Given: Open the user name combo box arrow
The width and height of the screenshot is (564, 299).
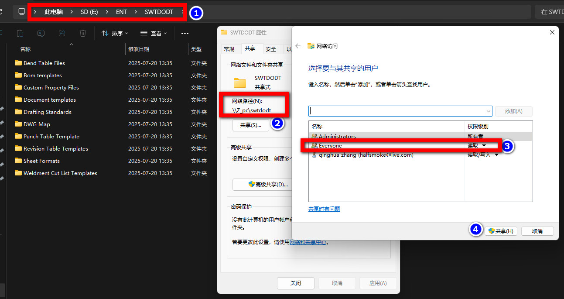Looking at the screenshot, I should click(x=488, y=111).
